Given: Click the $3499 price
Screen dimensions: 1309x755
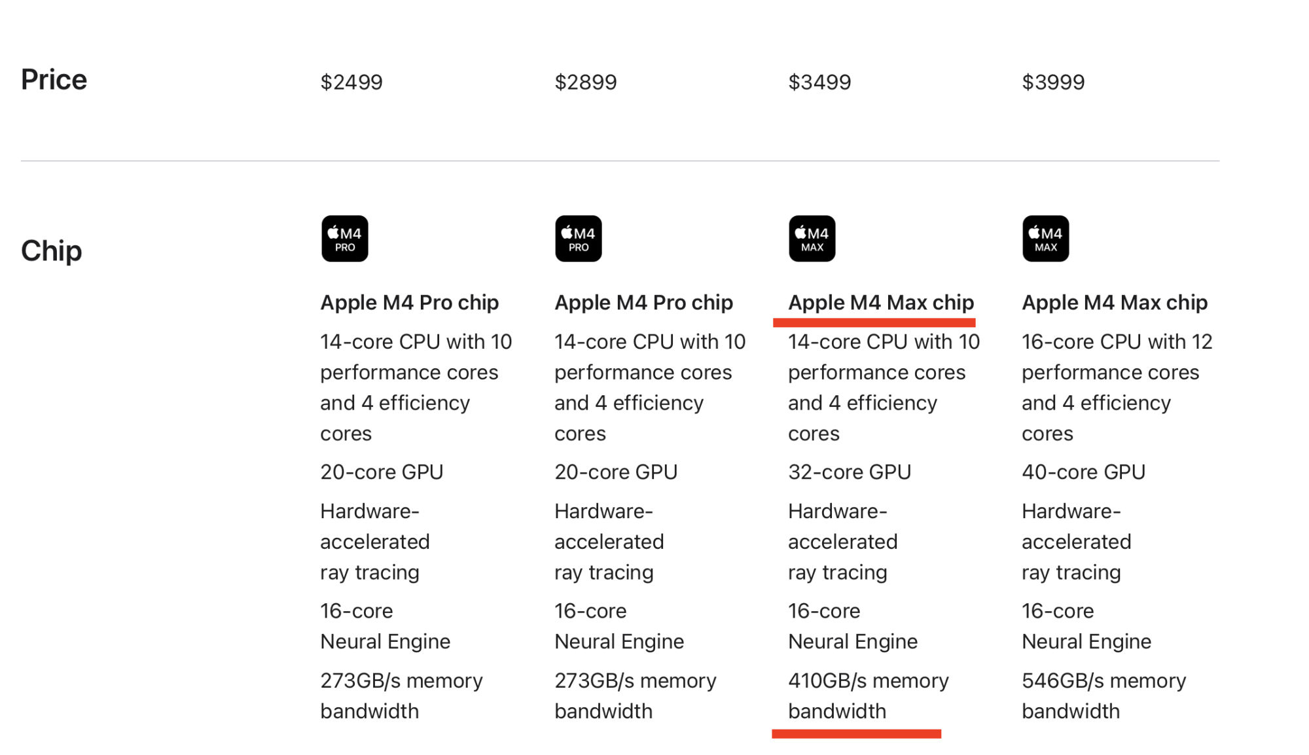Looking at the screenshot, I should tap(819, 82).
